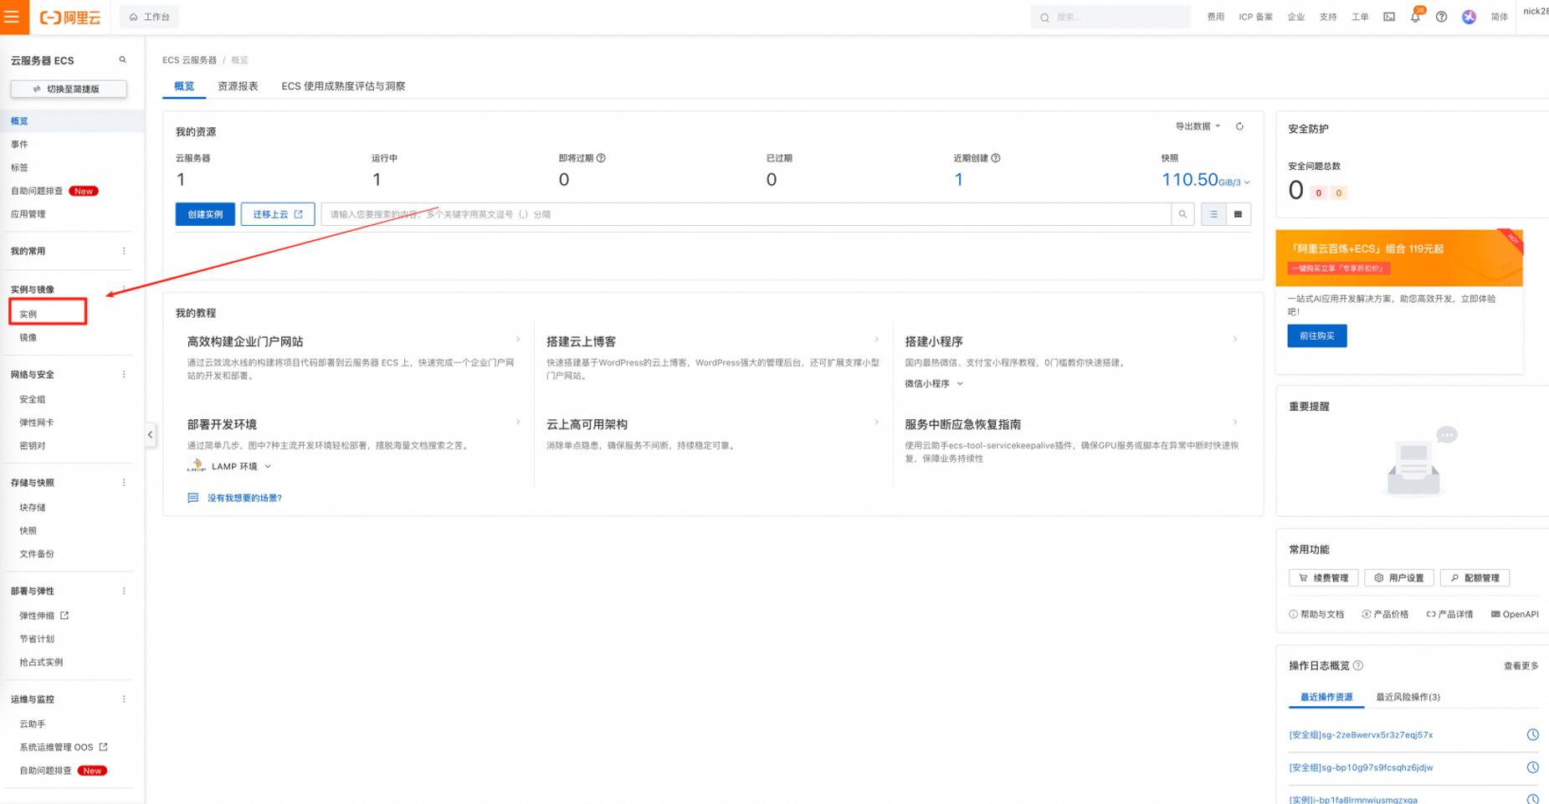Expand the LAMP 环境 dropdown
Screen dimensions: 1549x804
(229, 466)
